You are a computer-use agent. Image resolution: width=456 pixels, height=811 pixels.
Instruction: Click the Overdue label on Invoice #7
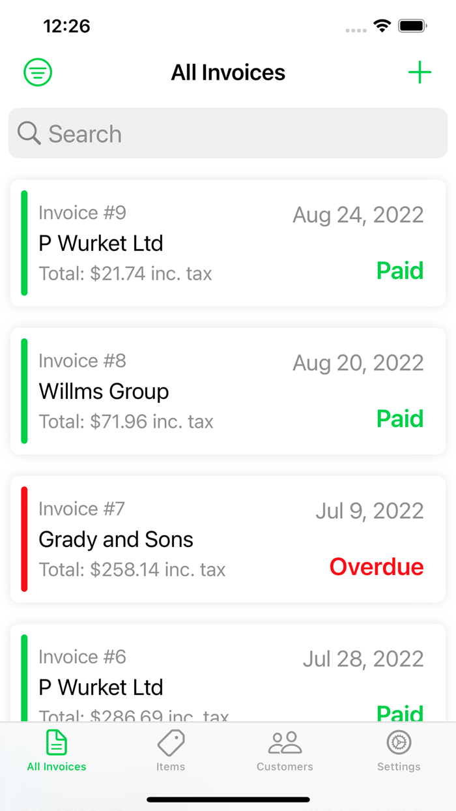point(376,567)
